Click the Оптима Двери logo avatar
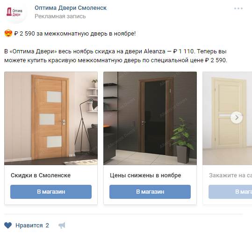252x233 pixels. [x=16, y=12]
